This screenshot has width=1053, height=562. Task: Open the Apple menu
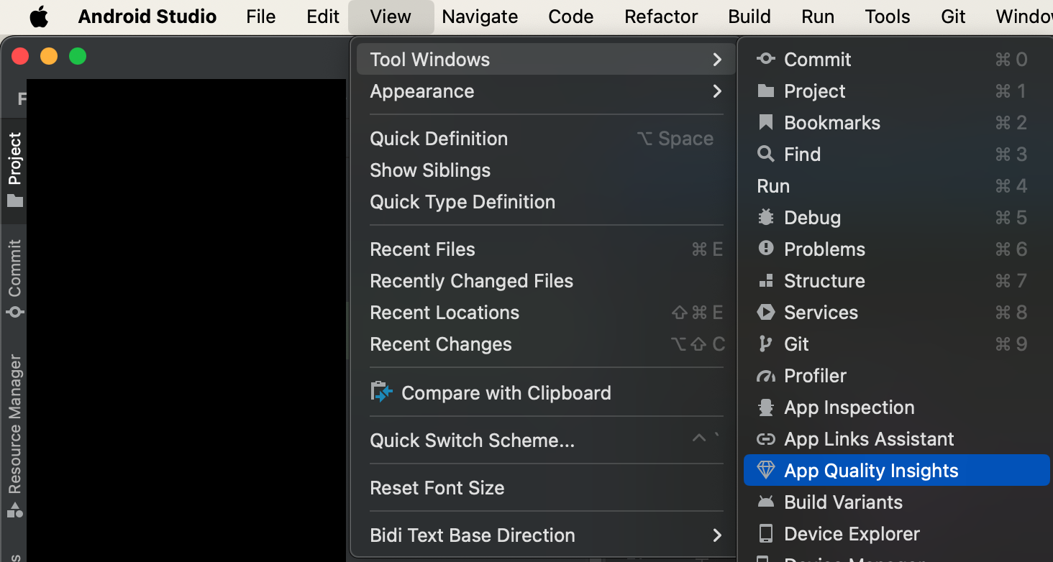[x=39, y=17]
